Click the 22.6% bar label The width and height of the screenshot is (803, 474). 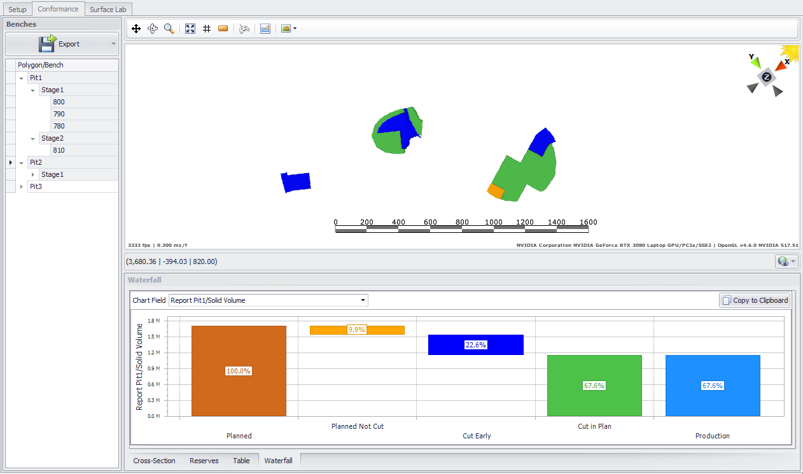(476, 345)
